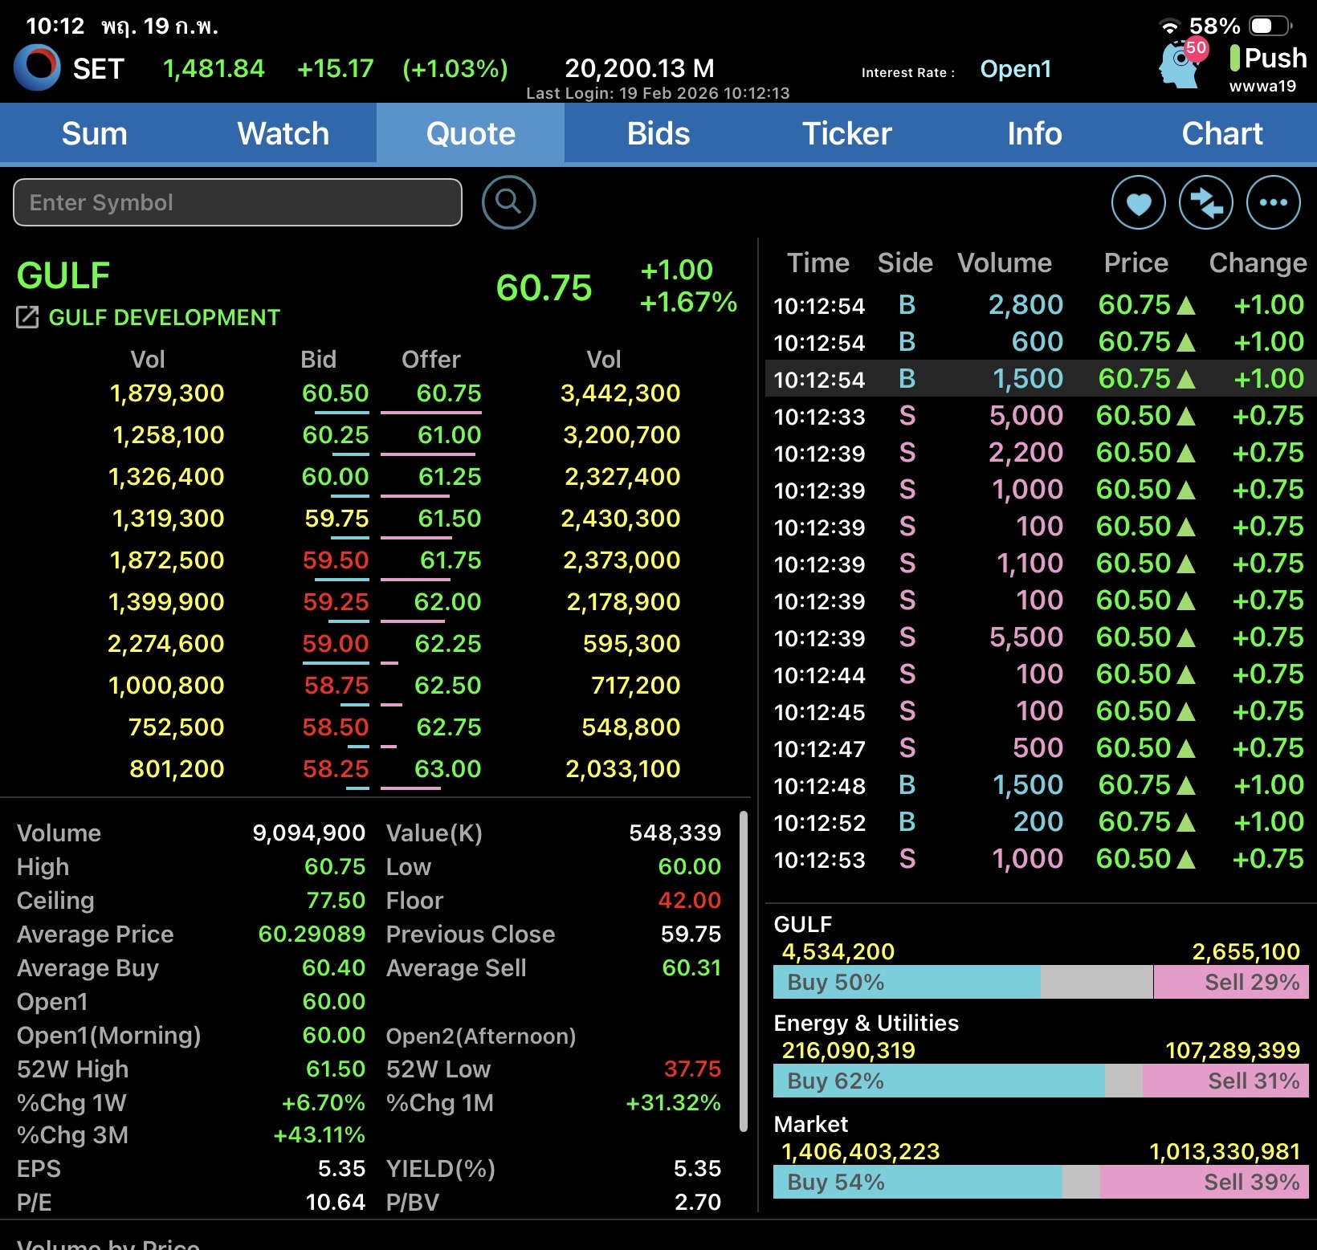Select the Quote tab
1317x1250 pixels.
pyautogui.click(x=471, y=133)
